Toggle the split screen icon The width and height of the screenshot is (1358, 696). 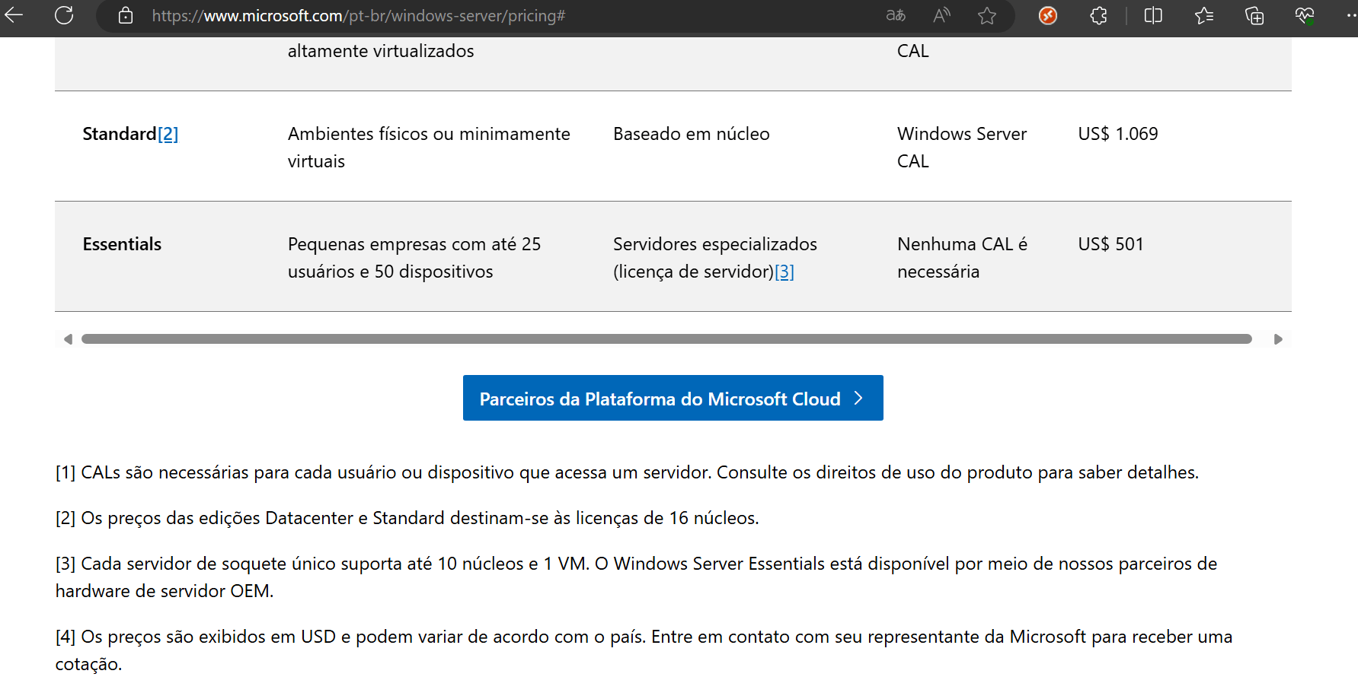pos(1153,15)
